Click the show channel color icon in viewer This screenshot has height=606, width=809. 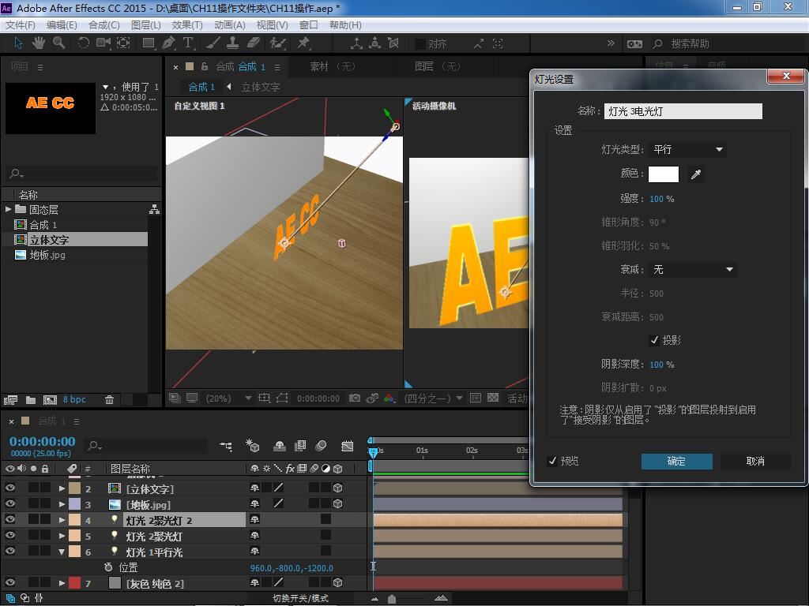click(389, 398)
